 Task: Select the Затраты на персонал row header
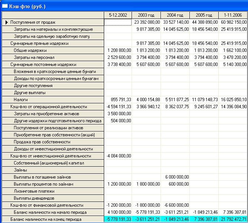click(x=53, y=57)
